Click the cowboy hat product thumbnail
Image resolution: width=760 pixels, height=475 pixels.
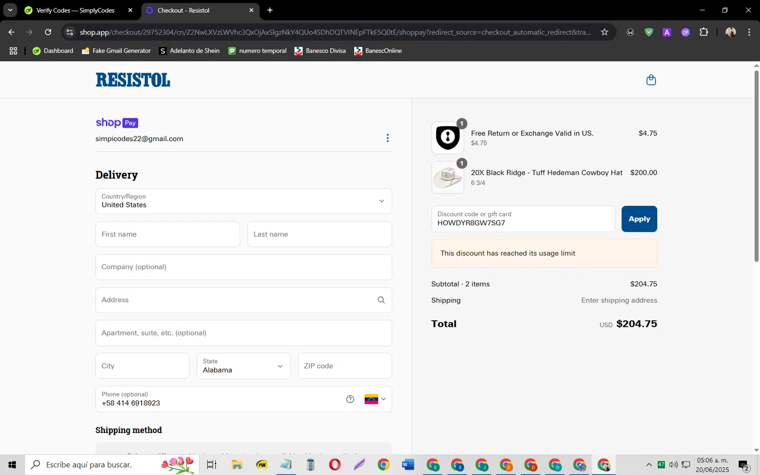447,177
